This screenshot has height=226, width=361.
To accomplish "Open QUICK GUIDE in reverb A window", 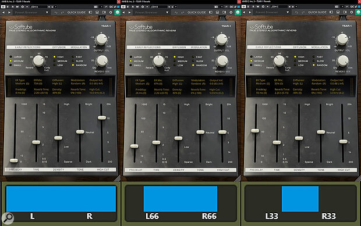I will coord(76,12).
